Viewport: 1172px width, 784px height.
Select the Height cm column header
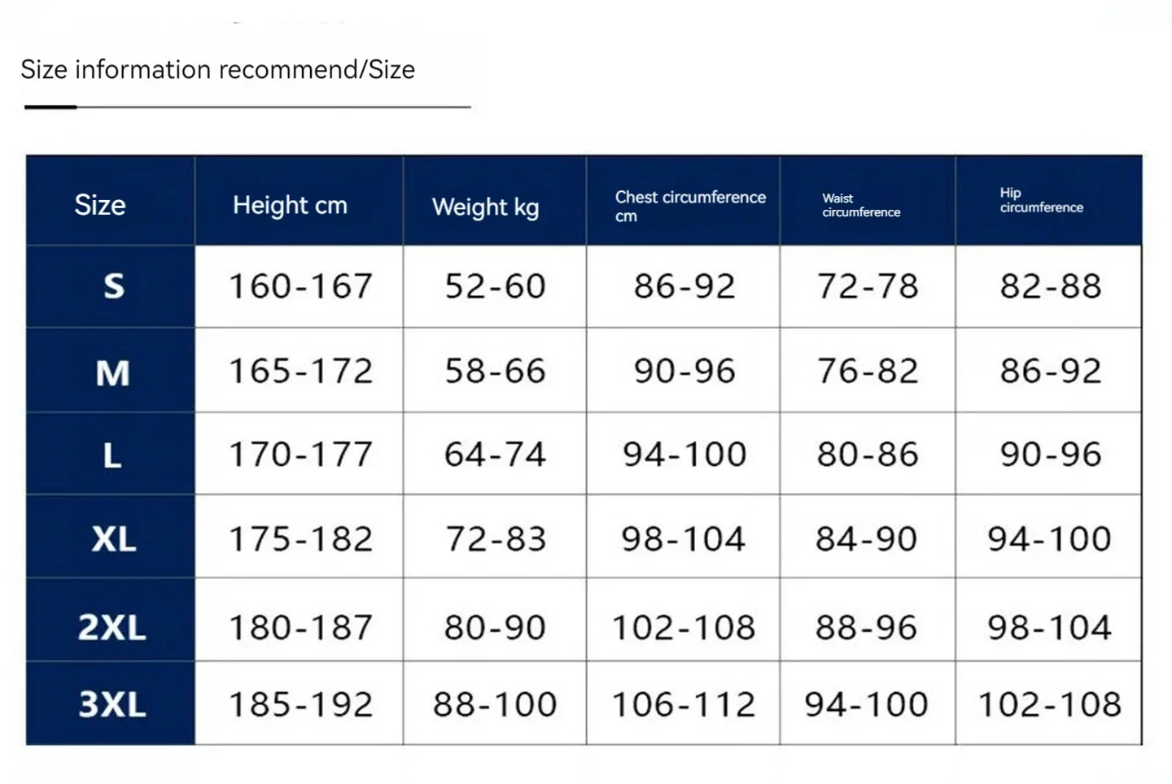(299, 201)
